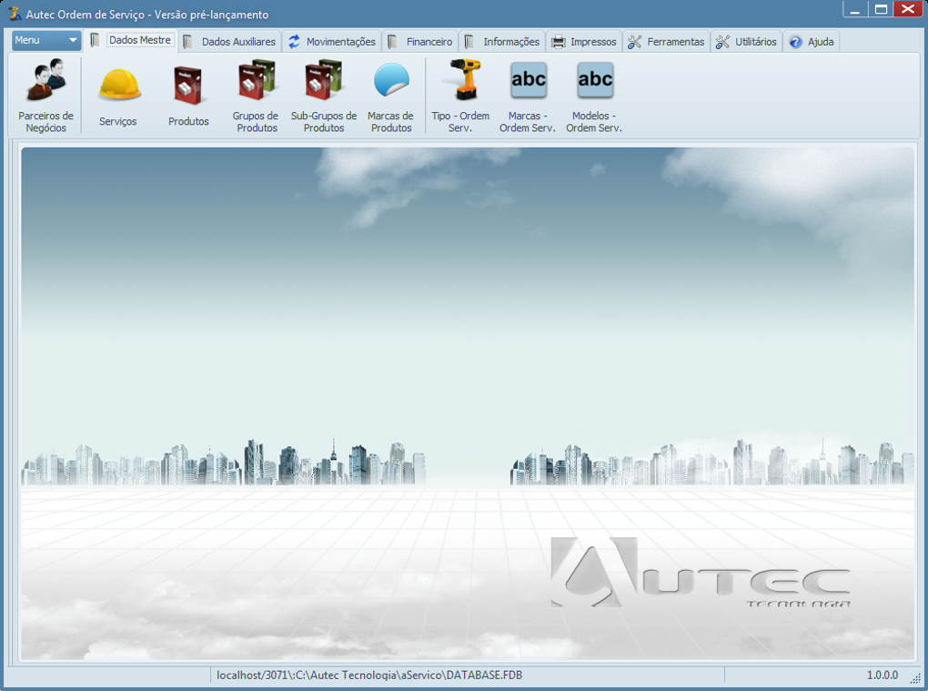Open the Utilitários tab
The image size is (928, 691).
tap(746, 42)
